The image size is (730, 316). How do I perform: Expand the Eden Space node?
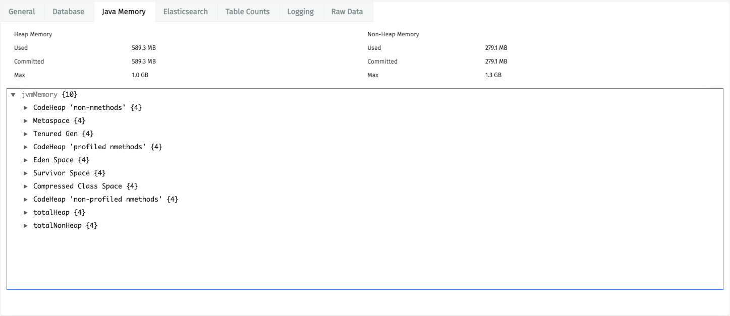point(26,160)
